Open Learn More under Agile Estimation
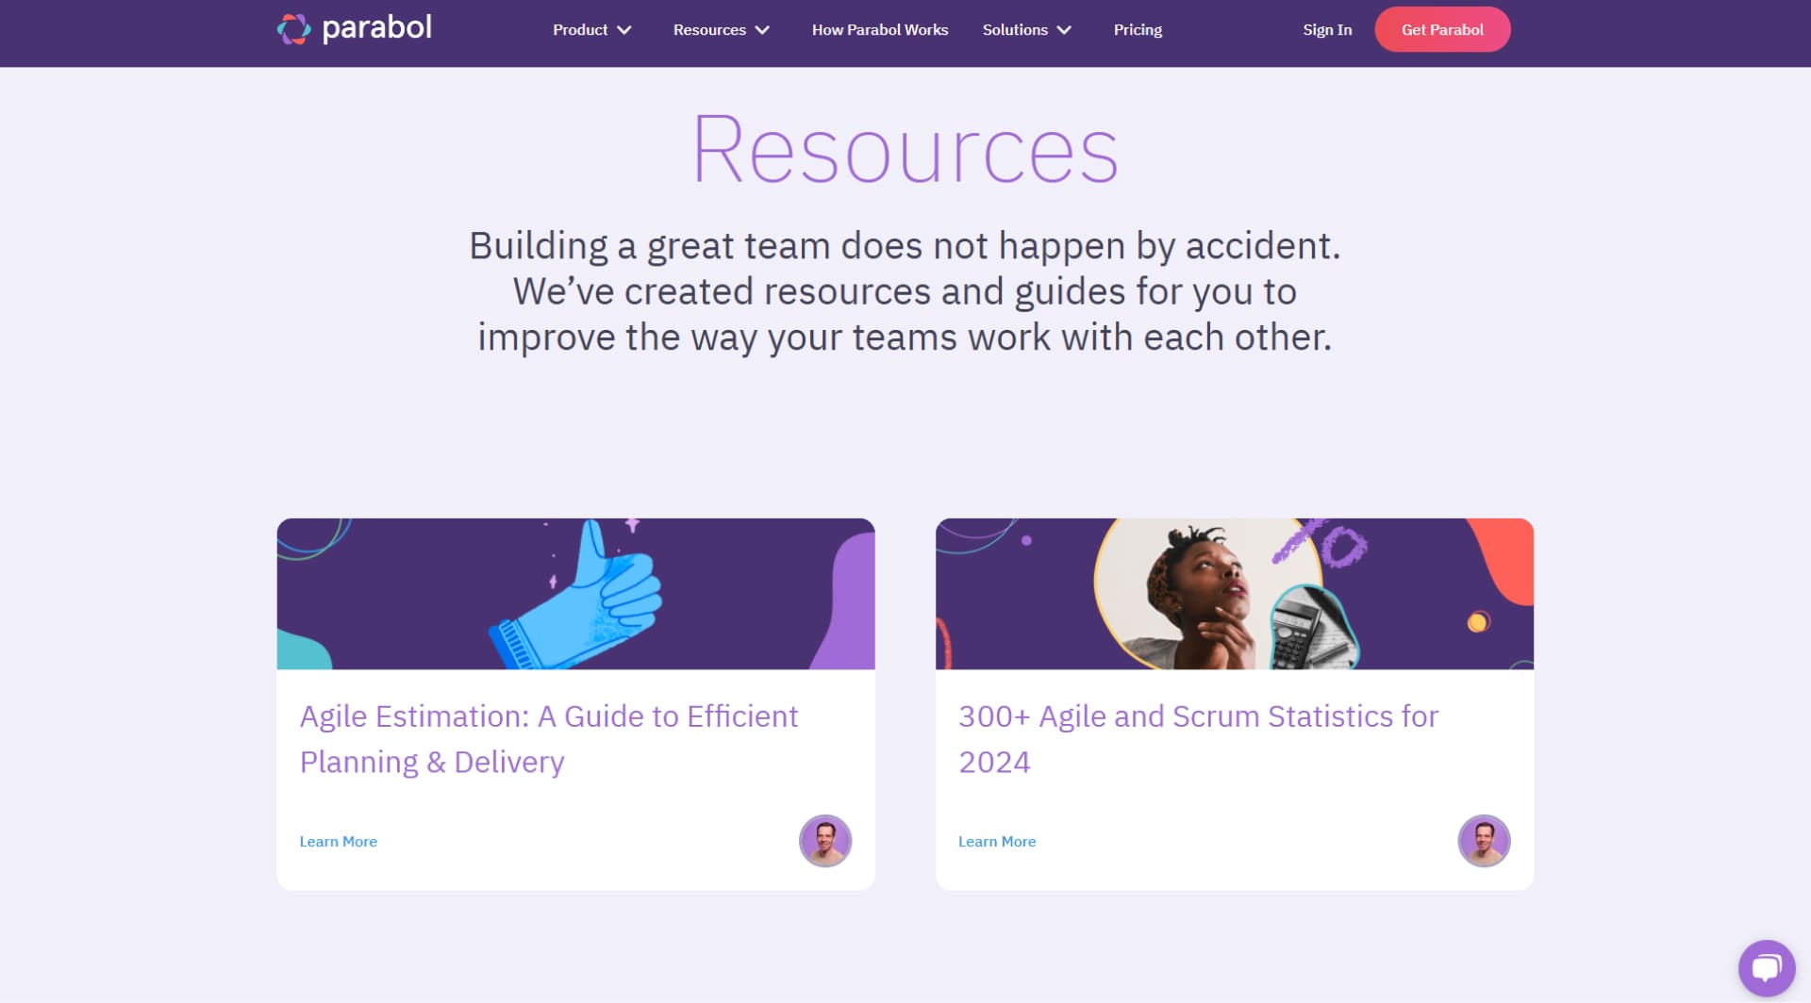The width and height of the screenshot is (1811, 1003). click(339, 842)
